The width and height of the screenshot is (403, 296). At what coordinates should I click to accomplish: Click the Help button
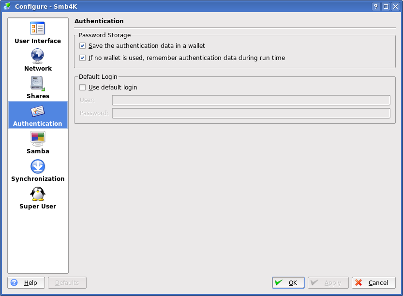point(26,282)
